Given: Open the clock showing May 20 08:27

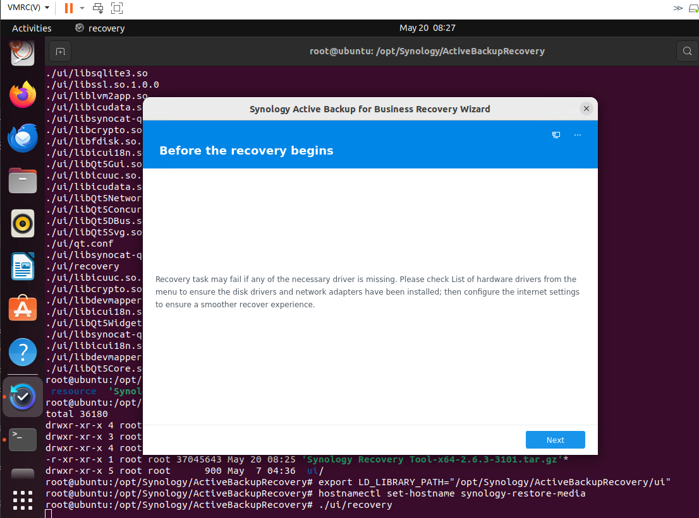Looking at the screenshot, I should tap(427, 28).
